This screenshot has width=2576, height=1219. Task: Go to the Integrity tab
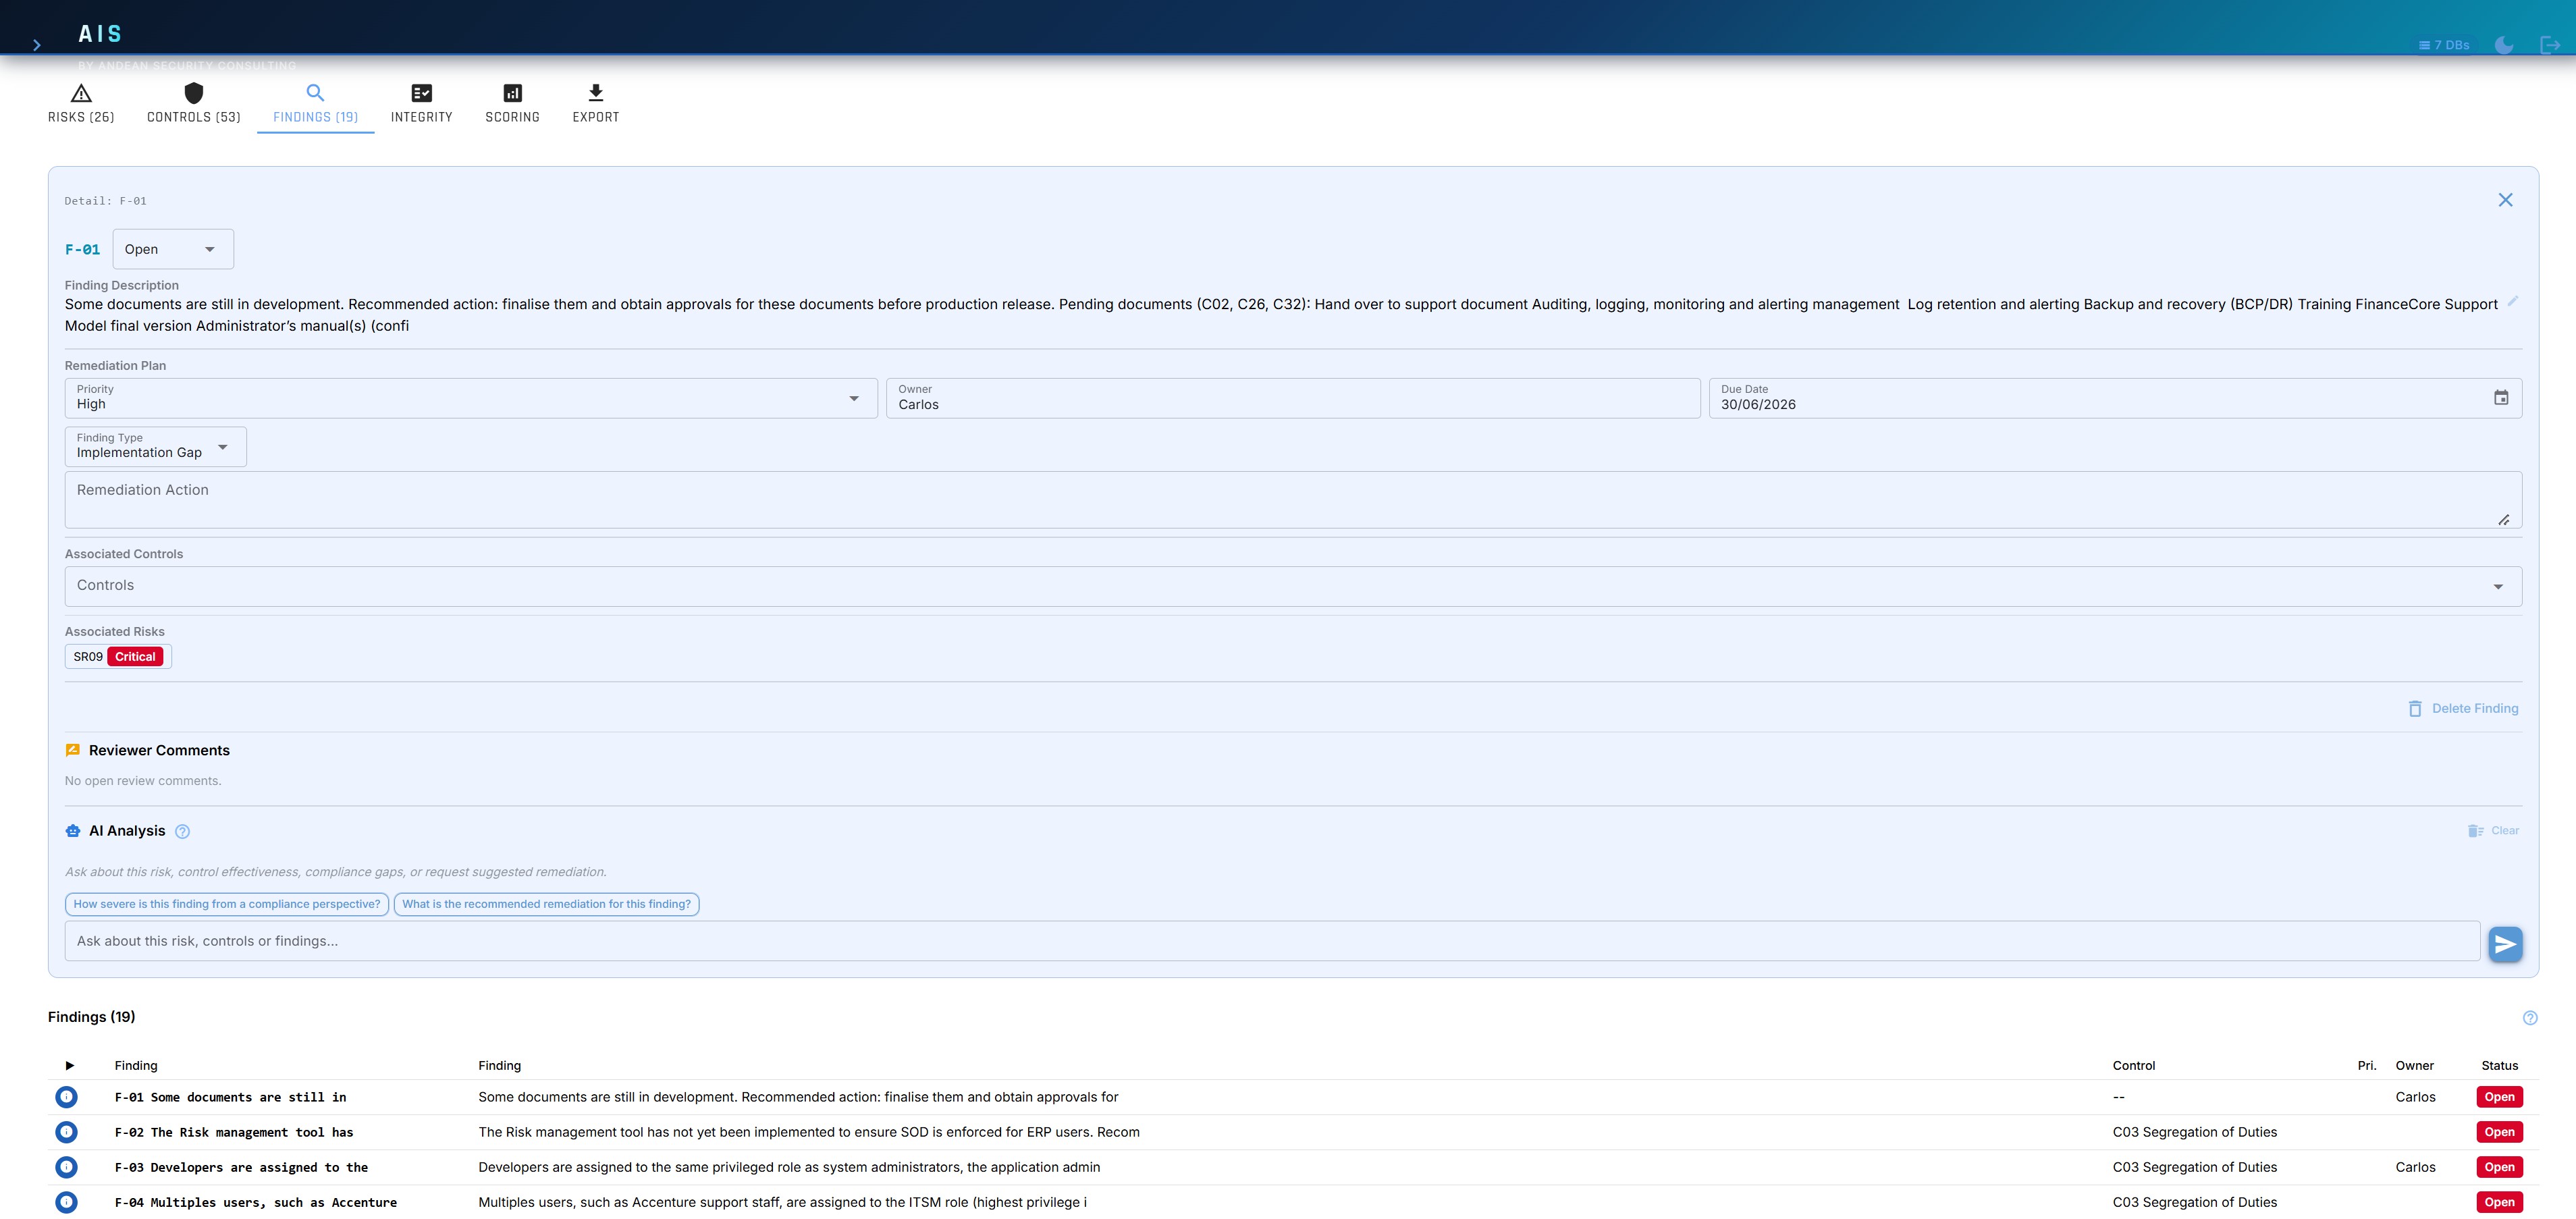click(x=422, y=104)
